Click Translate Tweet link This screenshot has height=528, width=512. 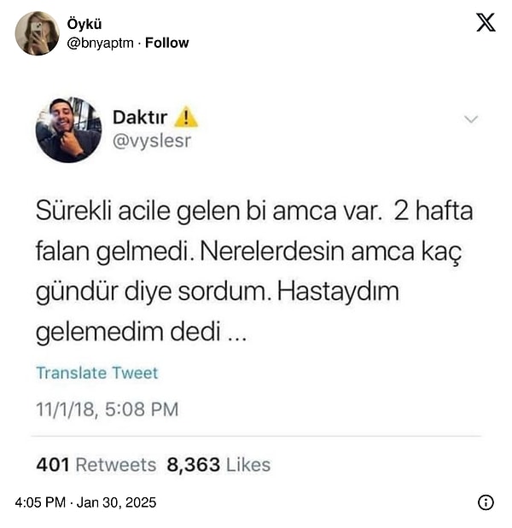(x=97, y=373)
